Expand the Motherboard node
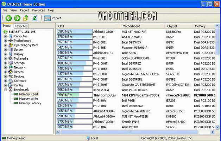 point(5,41)
